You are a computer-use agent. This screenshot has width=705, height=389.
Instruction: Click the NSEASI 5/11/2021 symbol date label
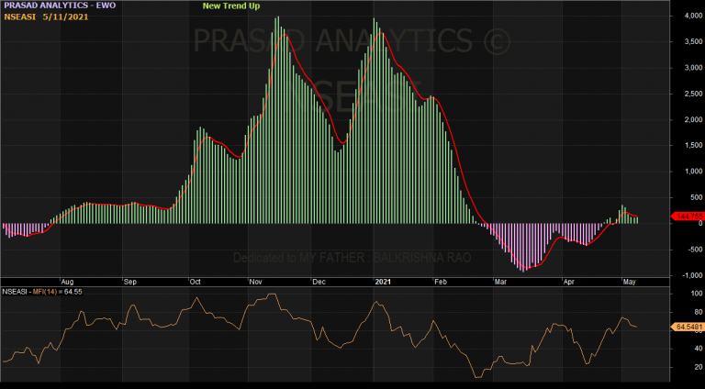46,17
